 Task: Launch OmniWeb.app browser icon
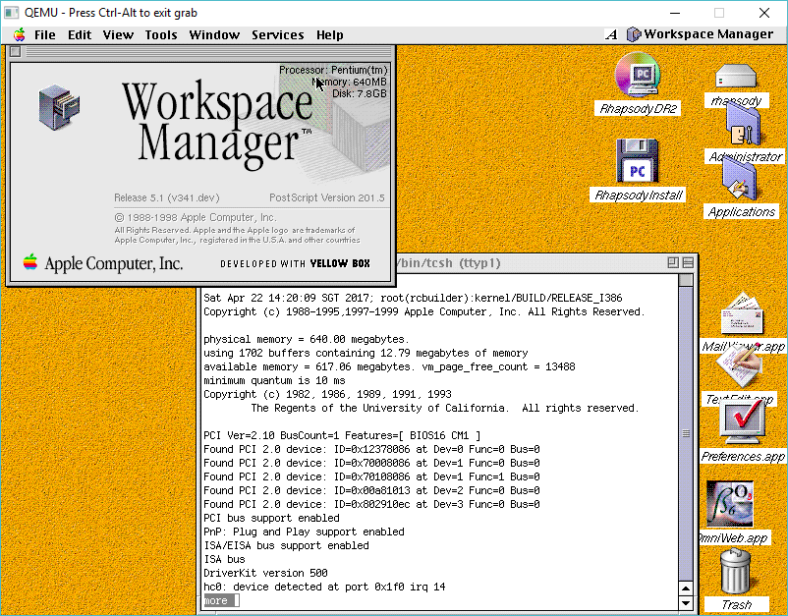tap(730, 506)
